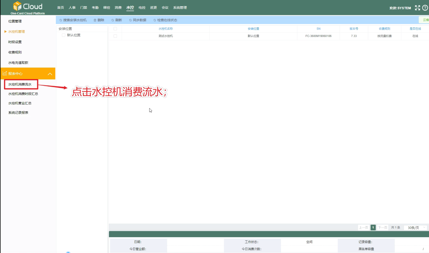Click the 删除 trash toolbar button
Viewport: 429px width, 253px height.
pos(99,20)
